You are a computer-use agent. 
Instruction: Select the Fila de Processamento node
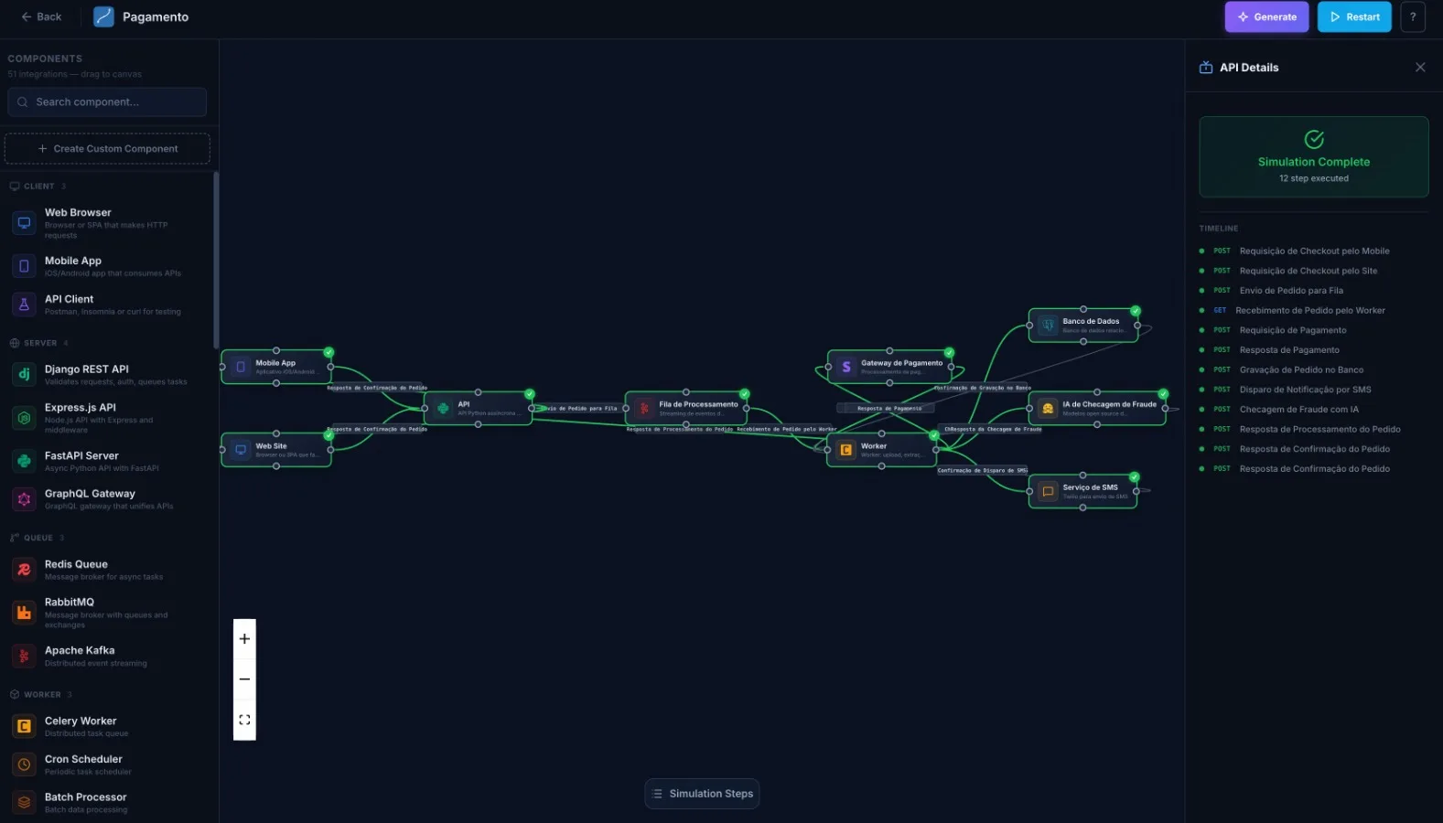pos(686,408)
